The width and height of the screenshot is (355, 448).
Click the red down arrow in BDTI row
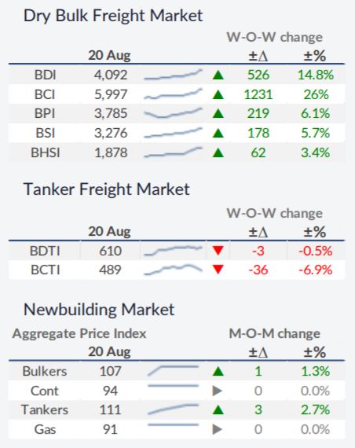(x=218, y=251)
